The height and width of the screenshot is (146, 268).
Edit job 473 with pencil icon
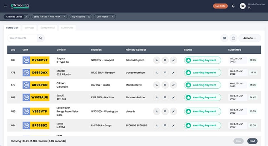[173, 73]
